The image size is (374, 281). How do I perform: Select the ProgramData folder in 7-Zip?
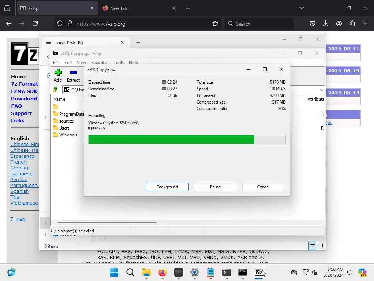click(68, 114)
